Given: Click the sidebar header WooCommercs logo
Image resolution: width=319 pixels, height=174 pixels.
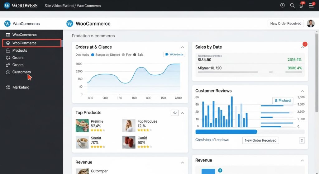Looking at the screenshot, I should pyautogui.click(x=7, y=24).
